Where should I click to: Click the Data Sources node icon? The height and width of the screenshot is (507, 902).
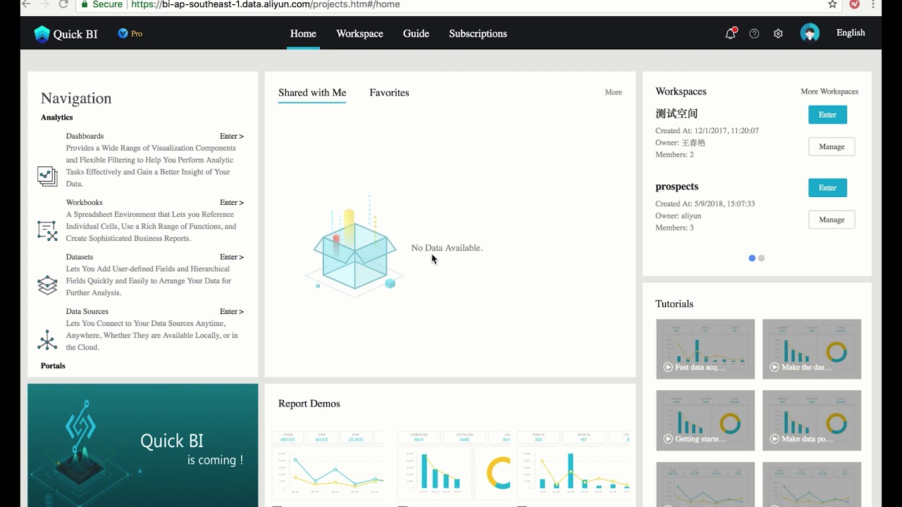[x=47, y=340]
